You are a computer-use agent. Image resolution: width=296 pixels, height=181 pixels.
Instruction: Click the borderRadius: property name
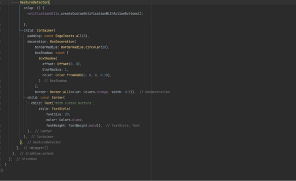coord(47,47)
